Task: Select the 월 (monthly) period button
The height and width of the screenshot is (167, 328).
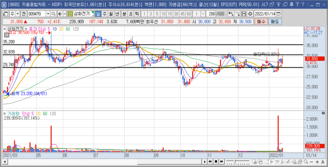Action: tap(111, 14)
